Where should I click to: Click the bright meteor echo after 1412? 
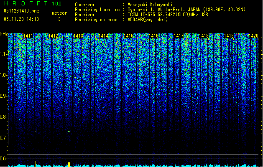click(69, 132)
